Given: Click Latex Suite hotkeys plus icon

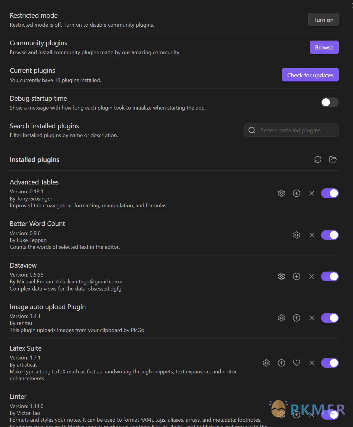Looking at the screenshot, I should tap(281, 363).
